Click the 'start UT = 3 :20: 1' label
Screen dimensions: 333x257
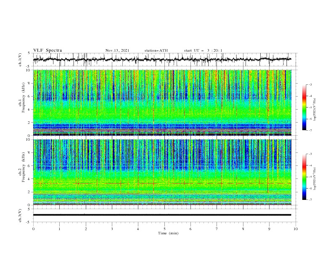203,50
